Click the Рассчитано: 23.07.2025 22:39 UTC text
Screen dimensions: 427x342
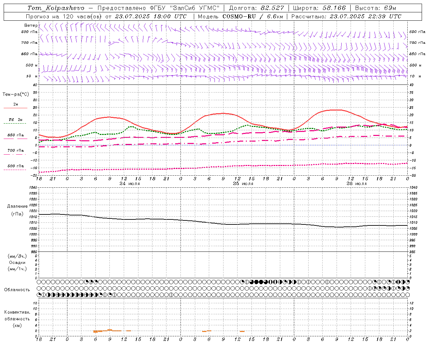pyautogui.click(x=346, y=16)
